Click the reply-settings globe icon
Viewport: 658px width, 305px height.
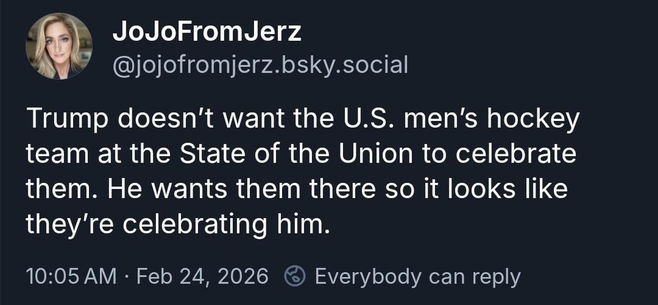[295, 276]
